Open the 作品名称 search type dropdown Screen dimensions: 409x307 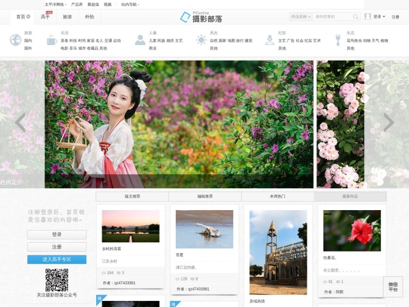point(301,16)
